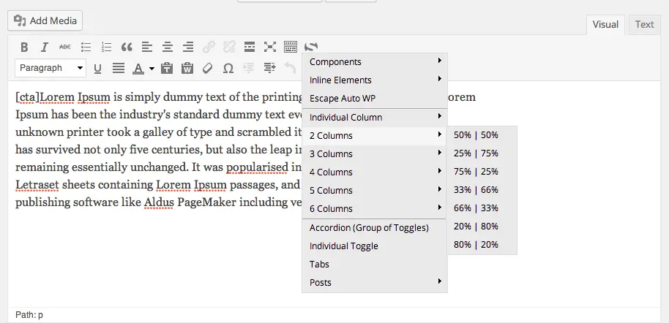Open the text color dropdown arrow
The width and height of the screenshot is (669, 323).
click(152, 68)
